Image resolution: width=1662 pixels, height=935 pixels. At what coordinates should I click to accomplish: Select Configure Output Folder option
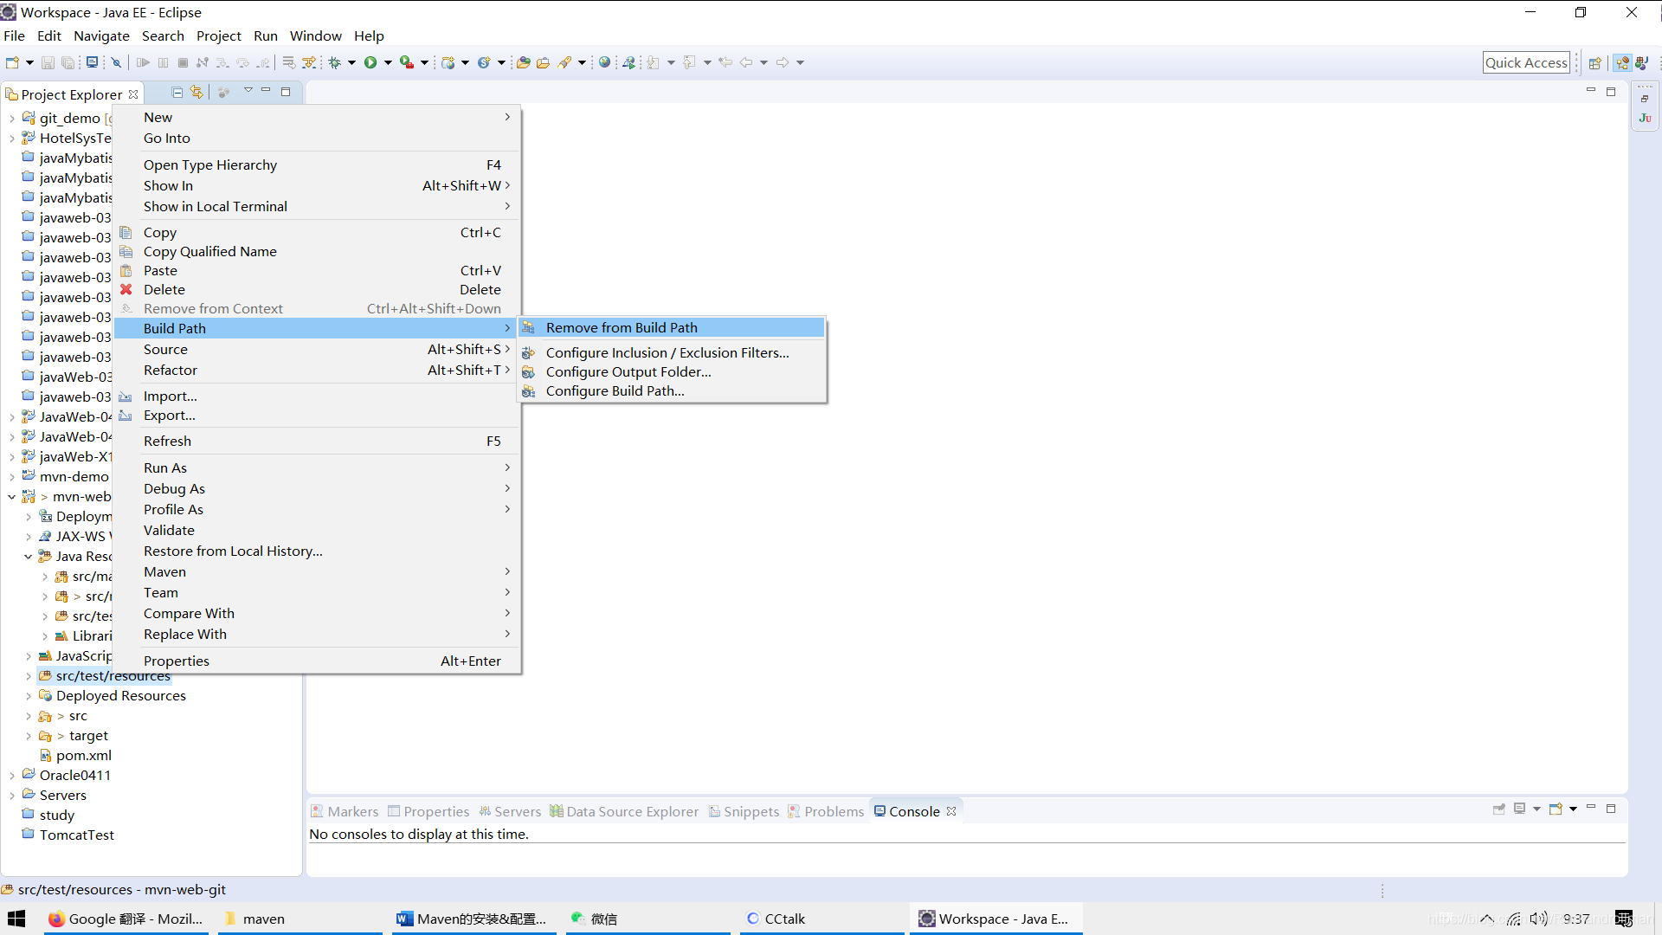pos(629,371)
